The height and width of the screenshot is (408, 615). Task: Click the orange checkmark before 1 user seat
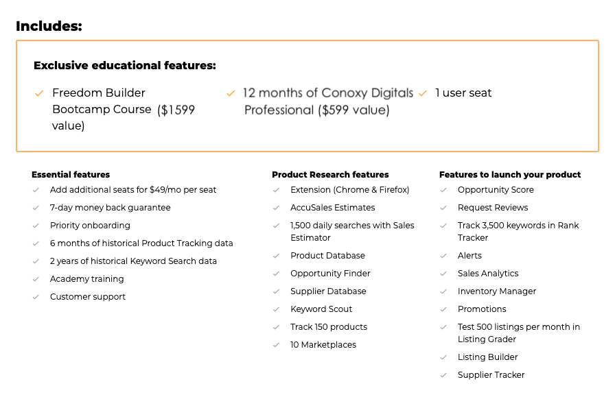422,93
